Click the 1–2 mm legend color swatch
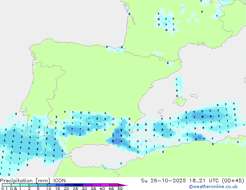This screenshot has height=190, width=246. [24, 185]
